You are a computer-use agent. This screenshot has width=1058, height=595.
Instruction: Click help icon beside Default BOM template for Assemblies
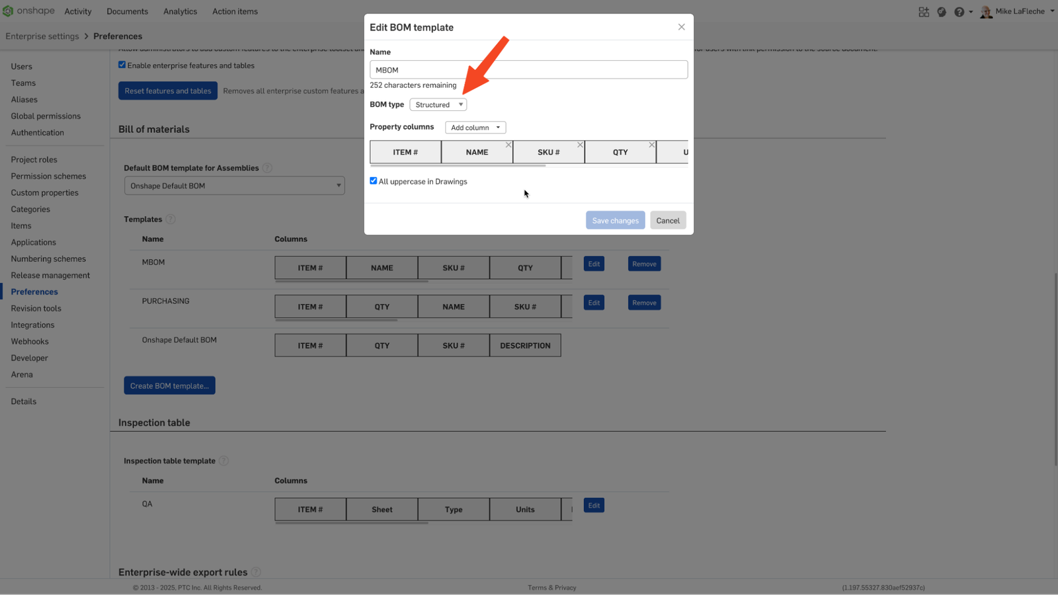point(267,168)
